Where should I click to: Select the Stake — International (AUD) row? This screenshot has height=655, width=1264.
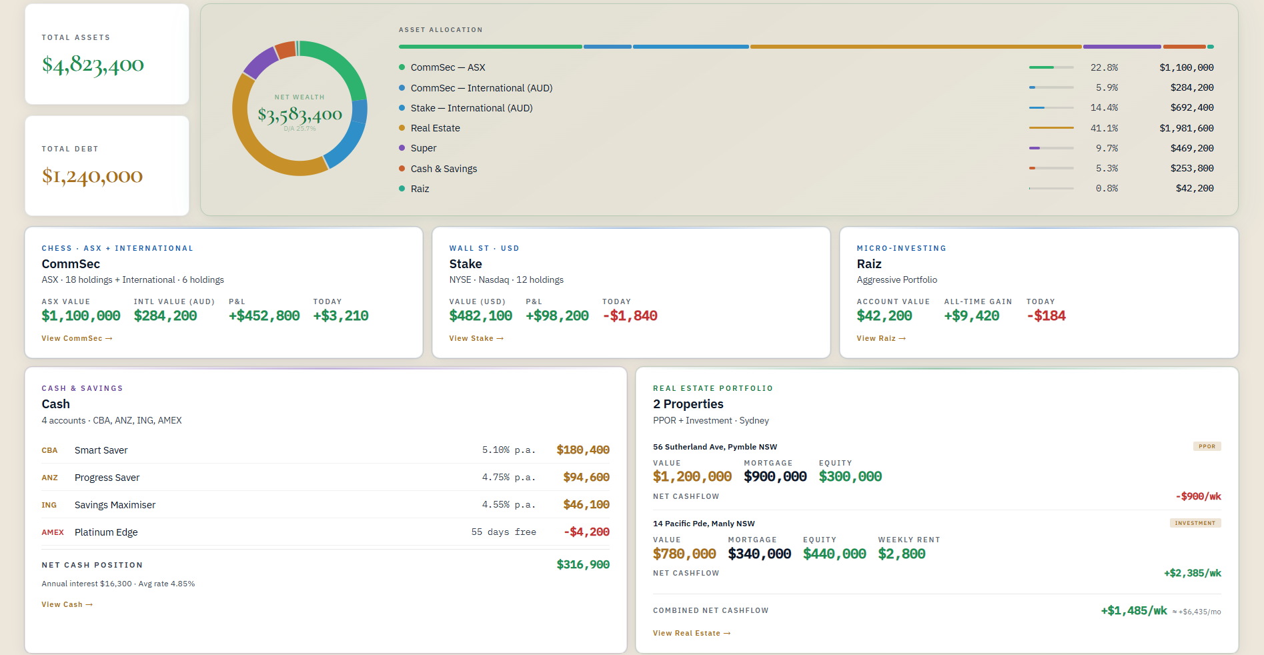coord(806,108)
